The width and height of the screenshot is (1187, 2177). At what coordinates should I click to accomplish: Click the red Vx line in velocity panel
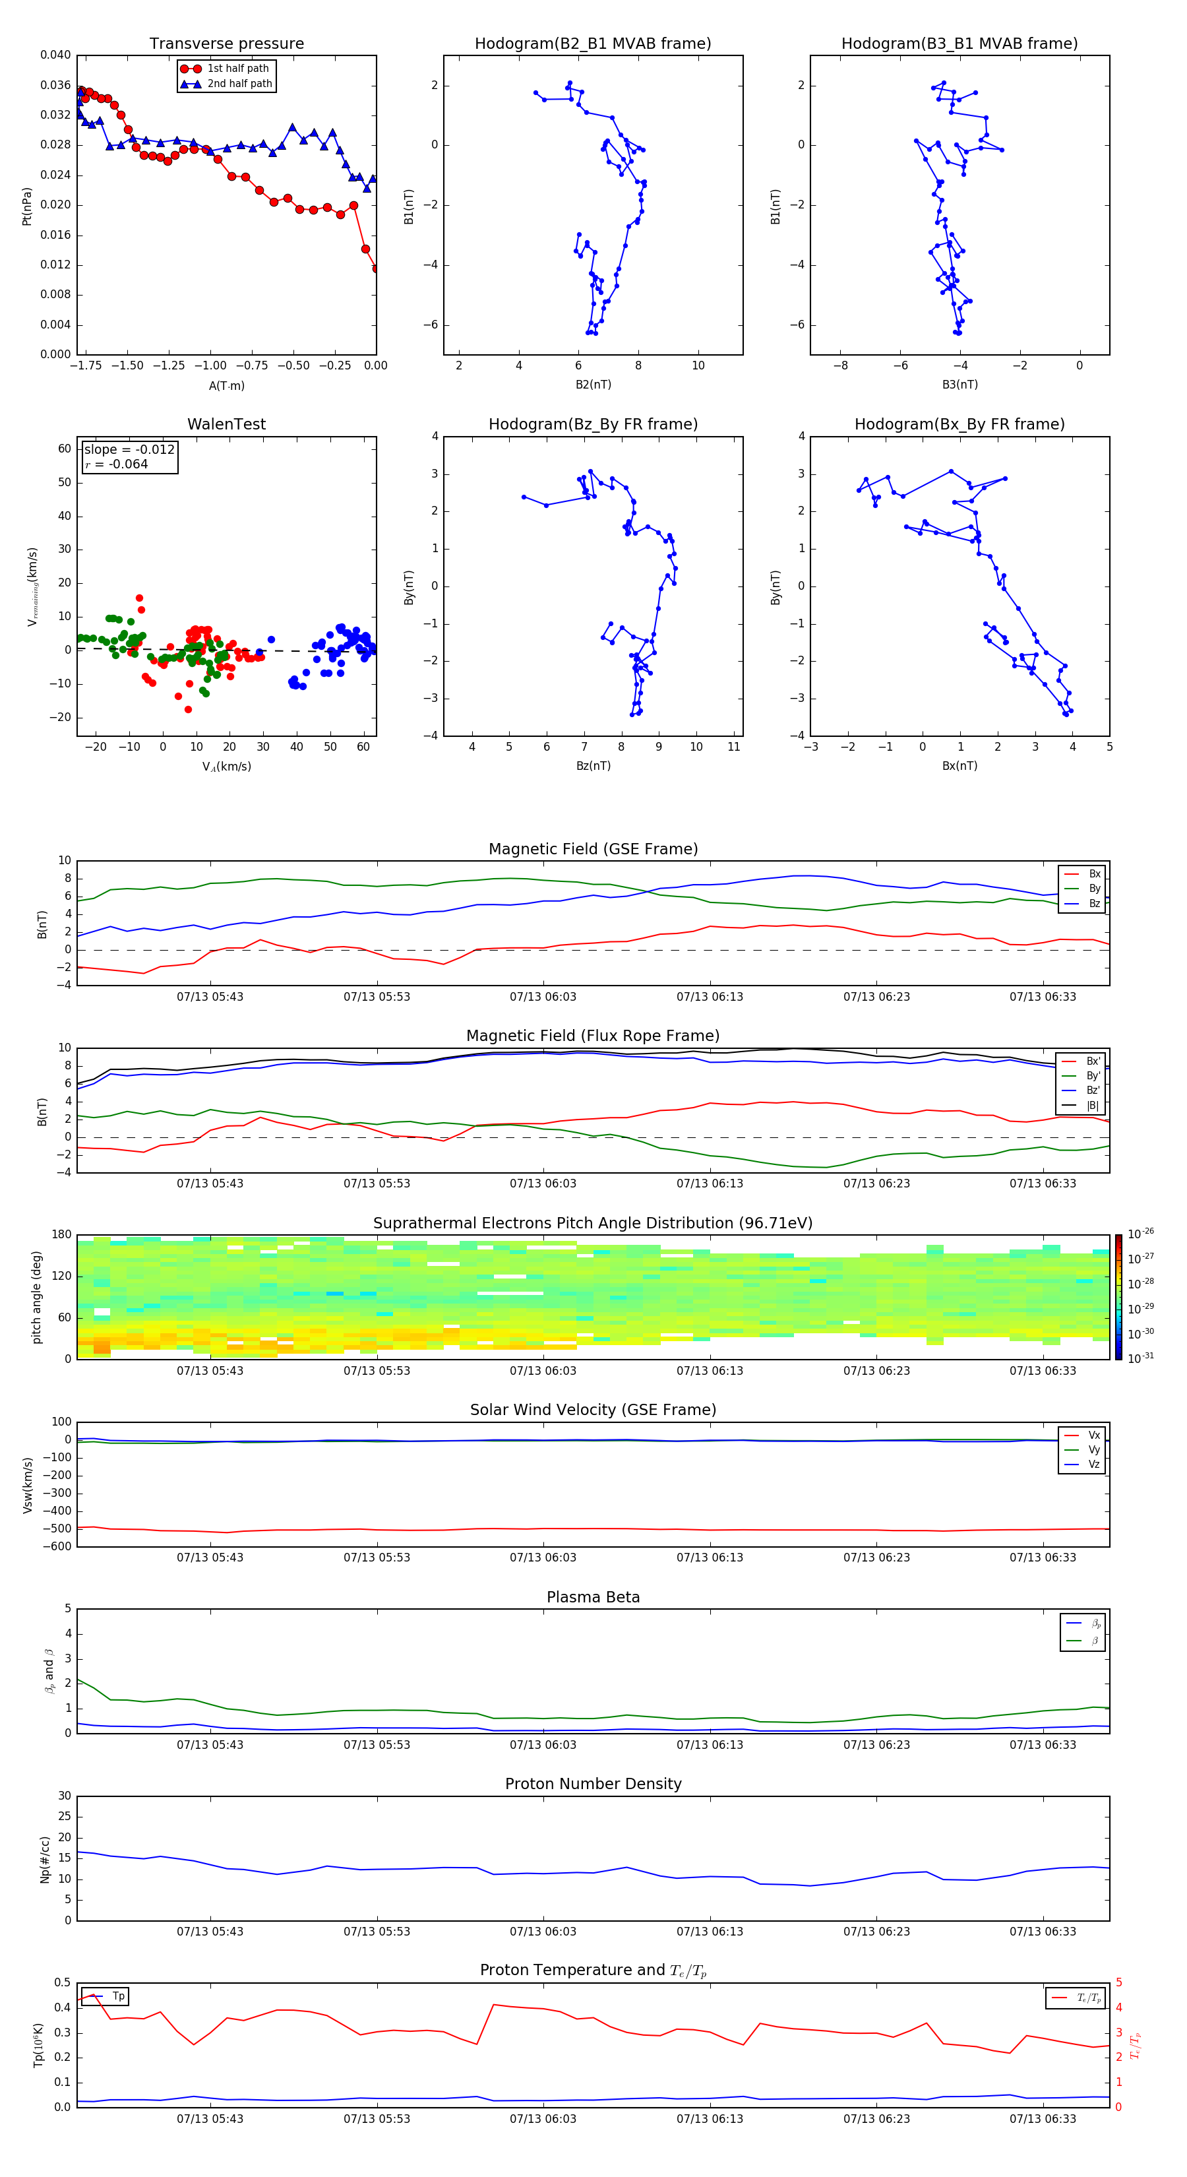click(x=593, y=1528)
